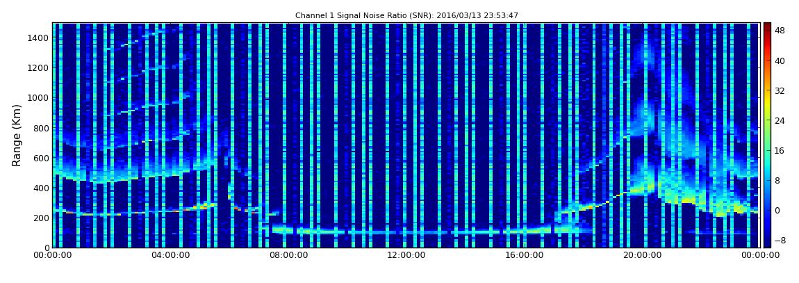Click the colorbar value 24
This screenshot has height=283, width=799.
point(780,120)
